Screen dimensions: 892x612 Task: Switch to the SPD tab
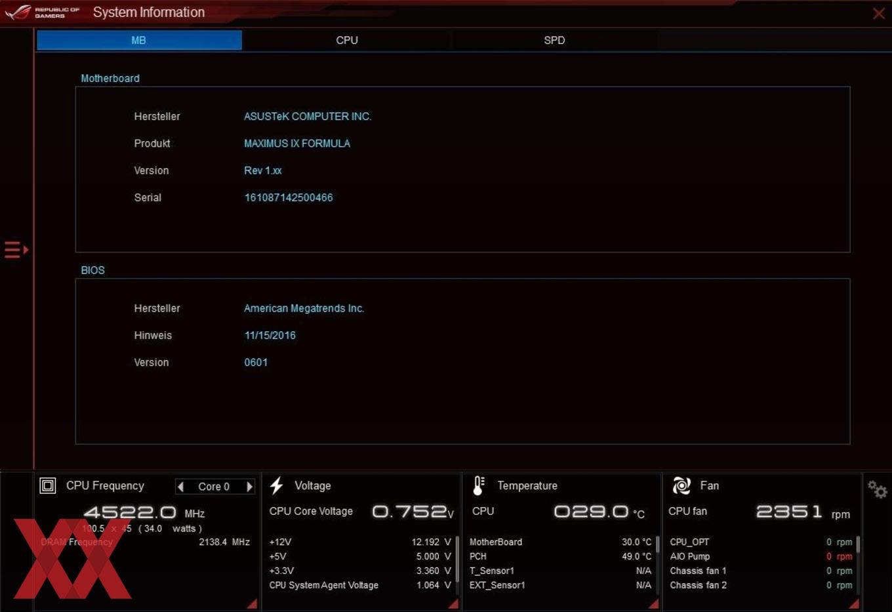(554, 40)
